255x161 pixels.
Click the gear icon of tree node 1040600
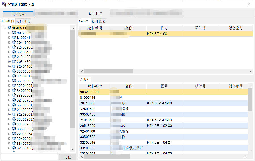9,28
